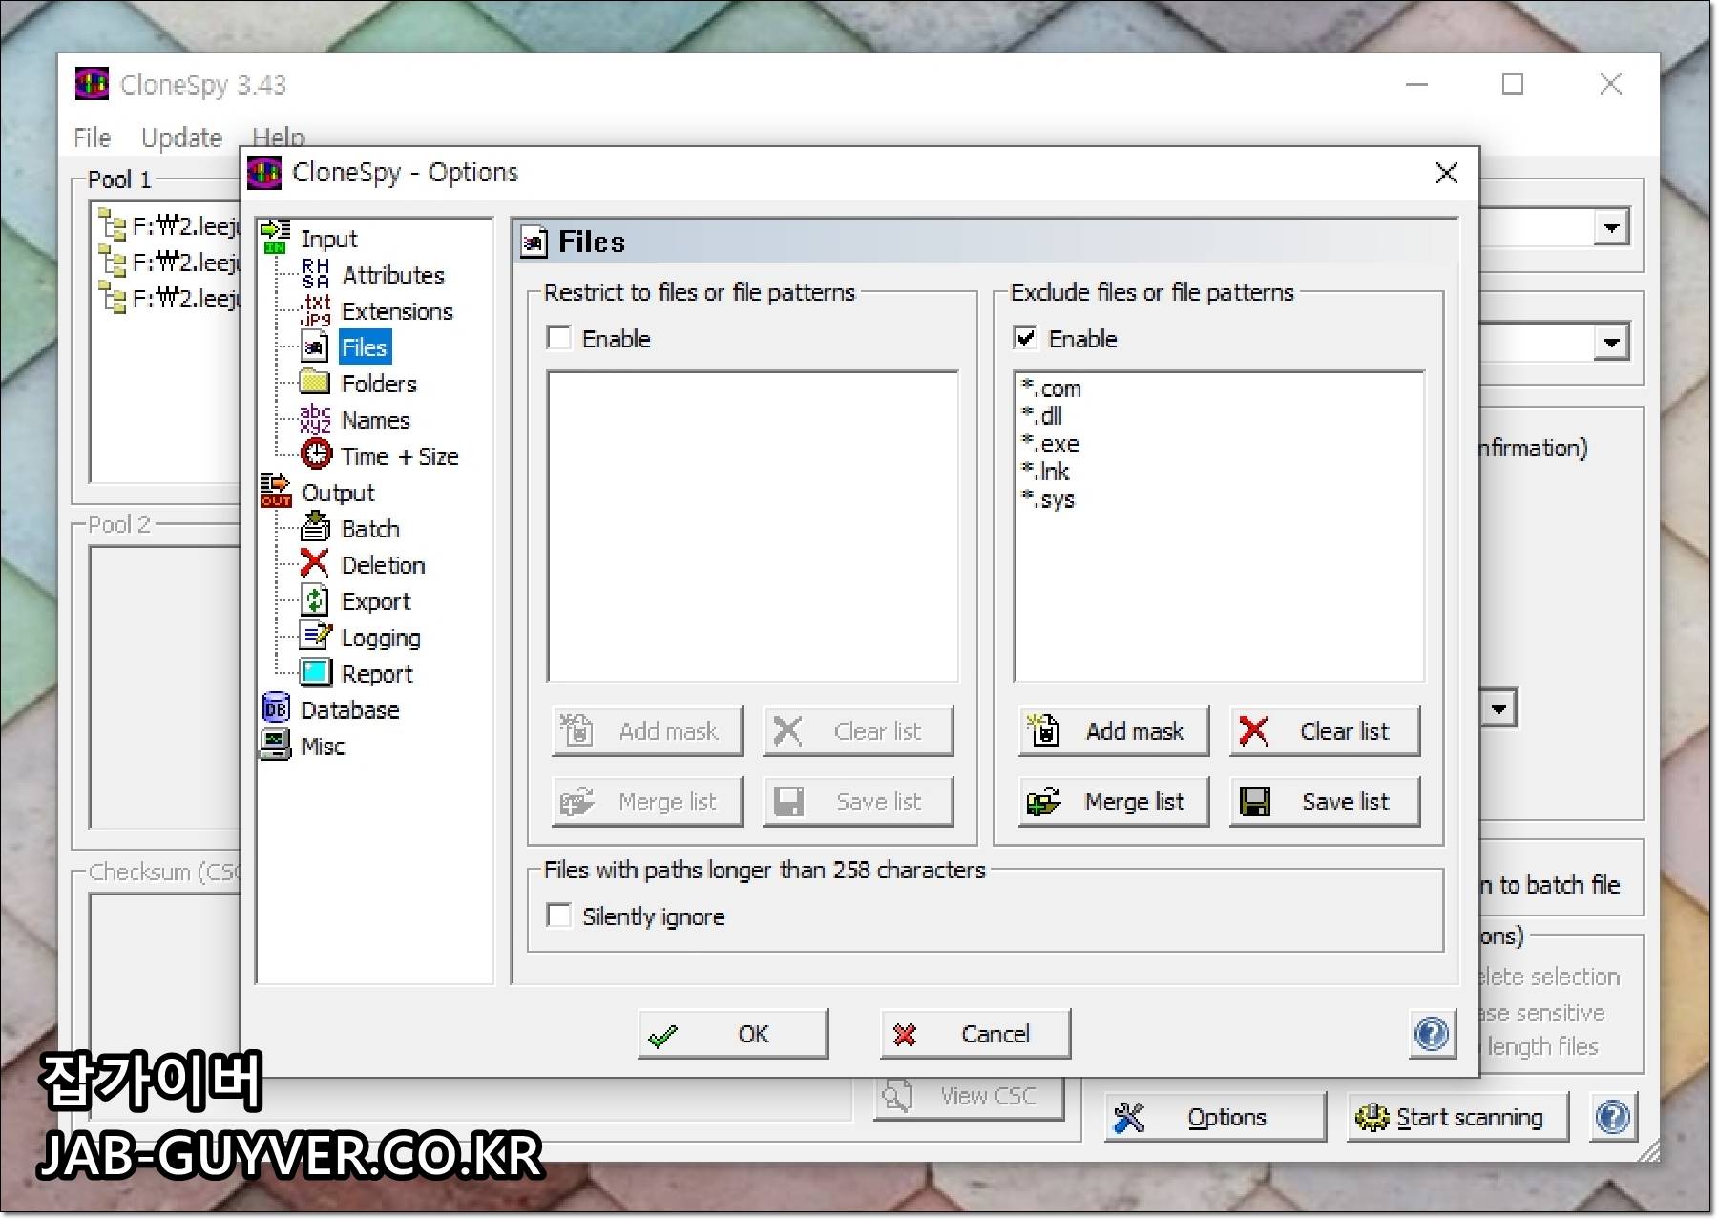Select *.exe entry in exclude list
The image size is (1718, 1220).
1050,444
